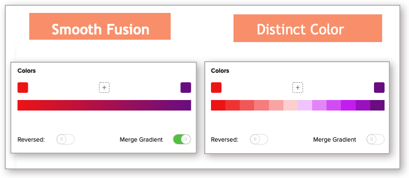409x178 pixels.
Task: Click the add color plus icon in Smooth Fusion panel
Action: pyautogui.click(x=104, y=88)
